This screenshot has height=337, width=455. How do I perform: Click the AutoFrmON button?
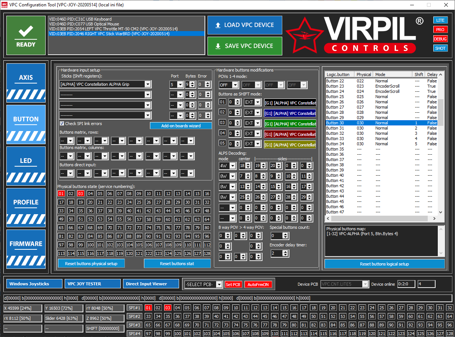(258, 285)
